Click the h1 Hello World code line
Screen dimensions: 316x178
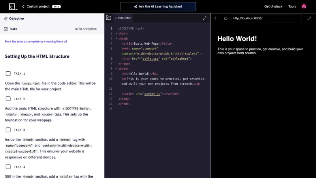(140, 74)
